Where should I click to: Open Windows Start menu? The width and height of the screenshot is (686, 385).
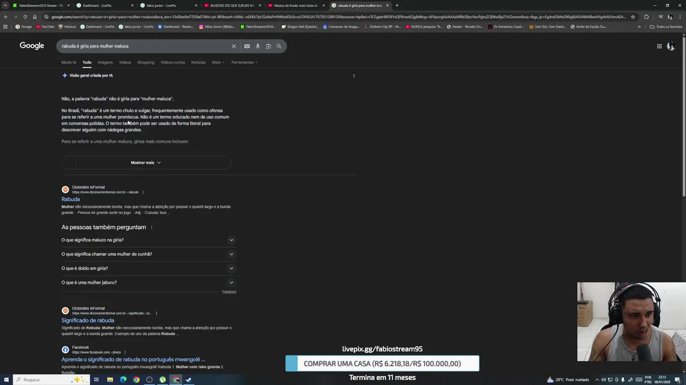pos(5,380)
